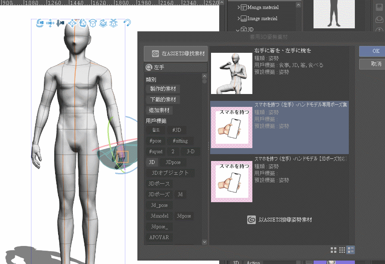Click the 3D tab at bottom

pos(236,262)
